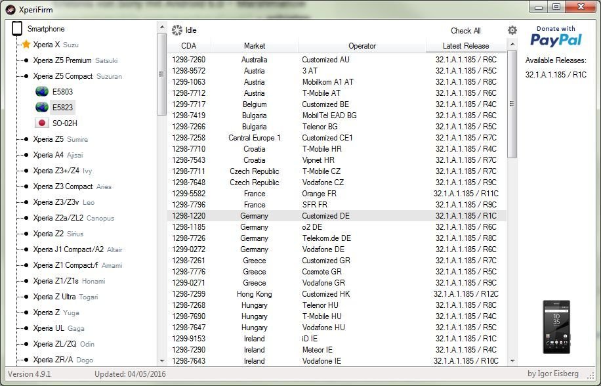The width and height of the screenshot is (601, 386).
Task: Open Xperia Z Yuga entry
Action: click(56, 312)
